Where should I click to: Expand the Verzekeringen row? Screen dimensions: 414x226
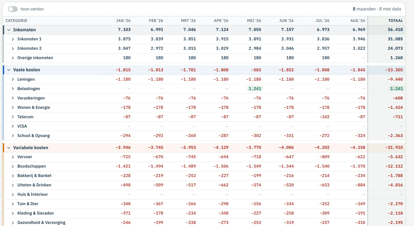(x=13, y=98)
